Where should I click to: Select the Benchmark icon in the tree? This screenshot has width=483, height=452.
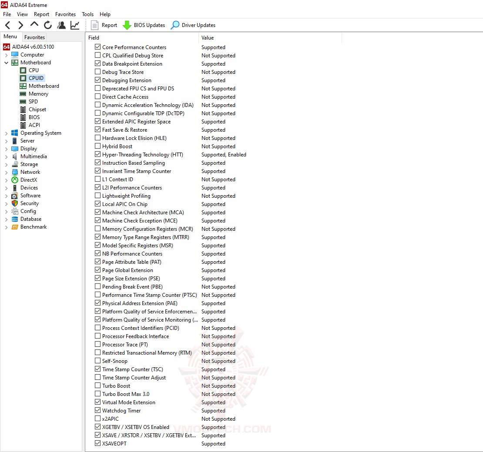[15, 227]
